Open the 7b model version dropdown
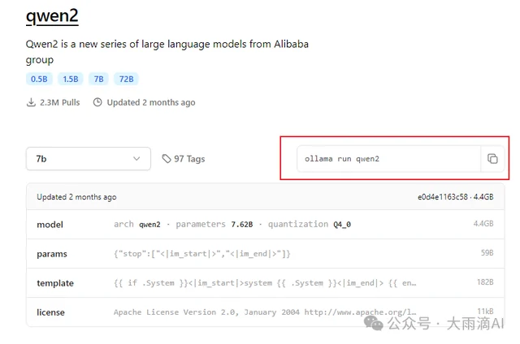The width and height of the screenshot is (520, 344). pos(89,159)
